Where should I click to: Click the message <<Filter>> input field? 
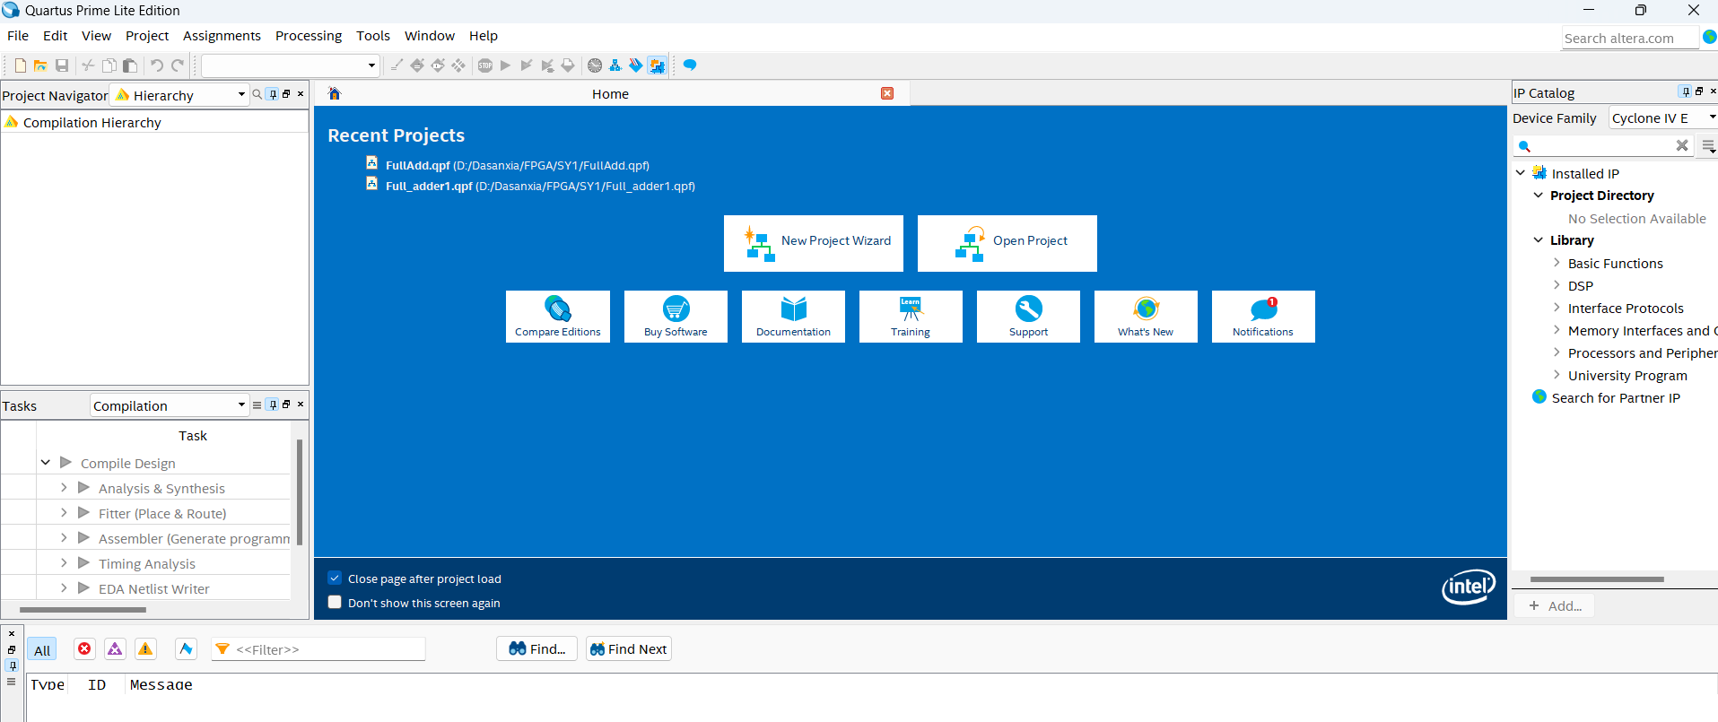click(318, 649)
